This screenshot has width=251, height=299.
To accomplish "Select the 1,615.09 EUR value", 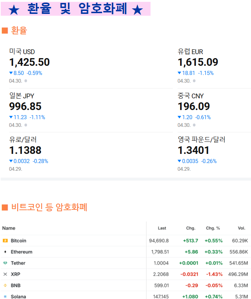I will [198, 62].
